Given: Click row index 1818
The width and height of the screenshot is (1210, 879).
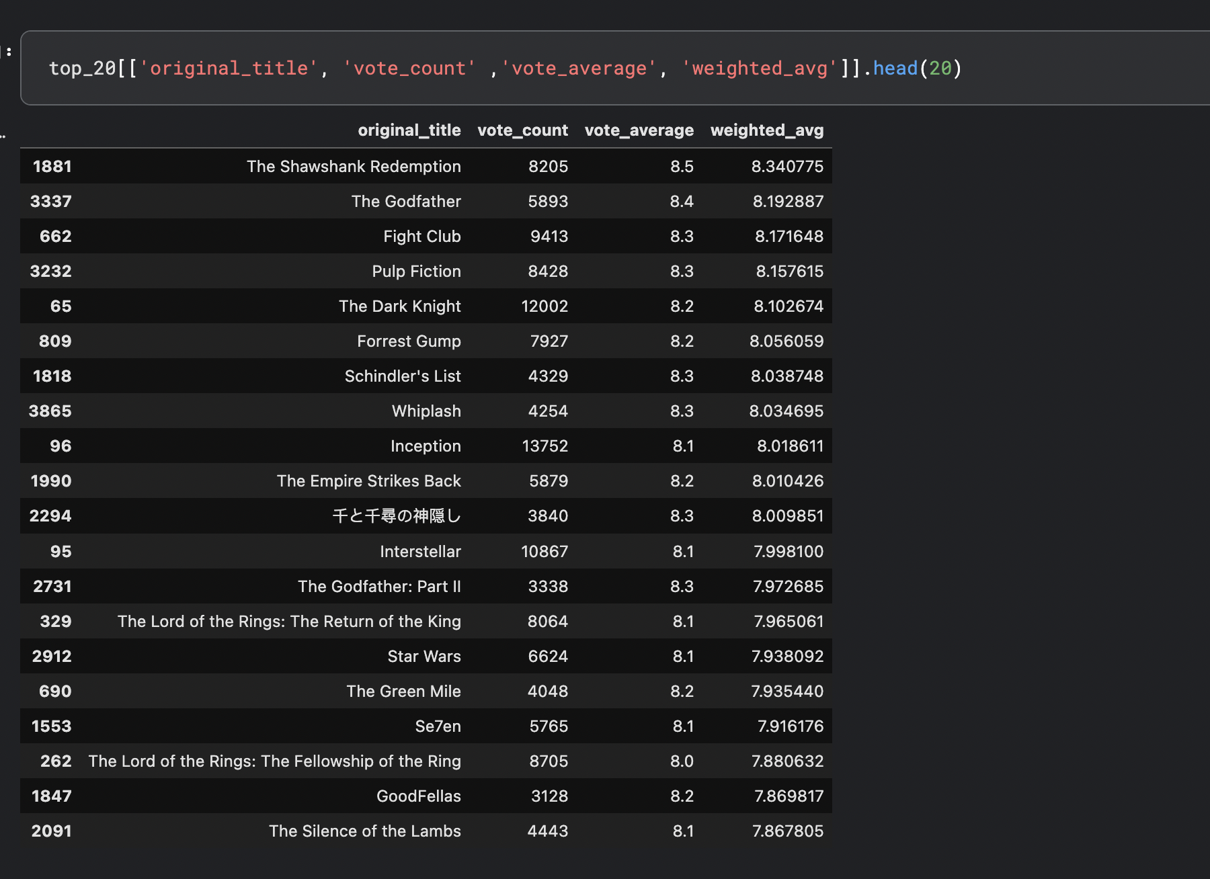Looking at the screenshot, I should coord(52,376).
